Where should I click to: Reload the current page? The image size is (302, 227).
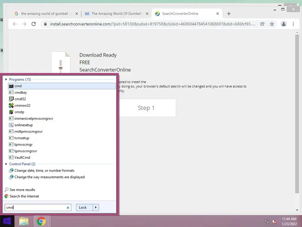click(x=34, y=24)
